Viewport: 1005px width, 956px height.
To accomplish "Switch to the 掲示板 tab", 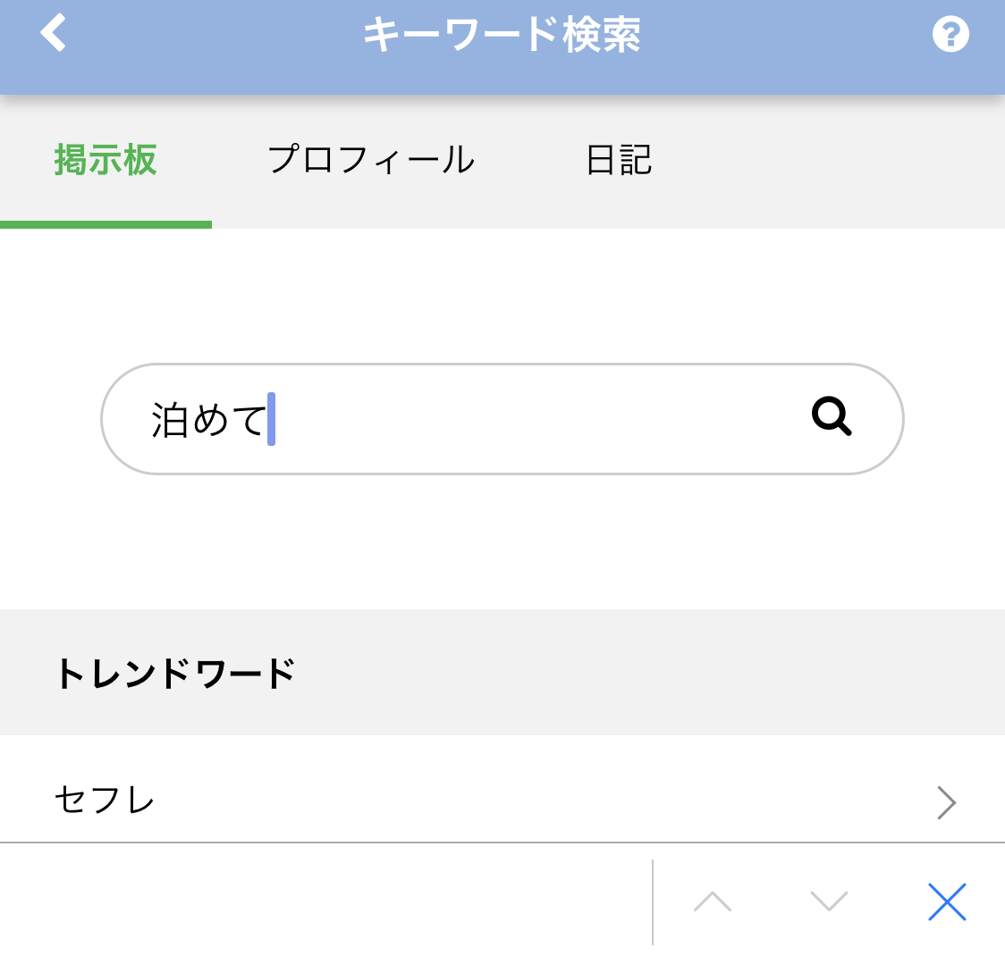I will click(106, 161).
